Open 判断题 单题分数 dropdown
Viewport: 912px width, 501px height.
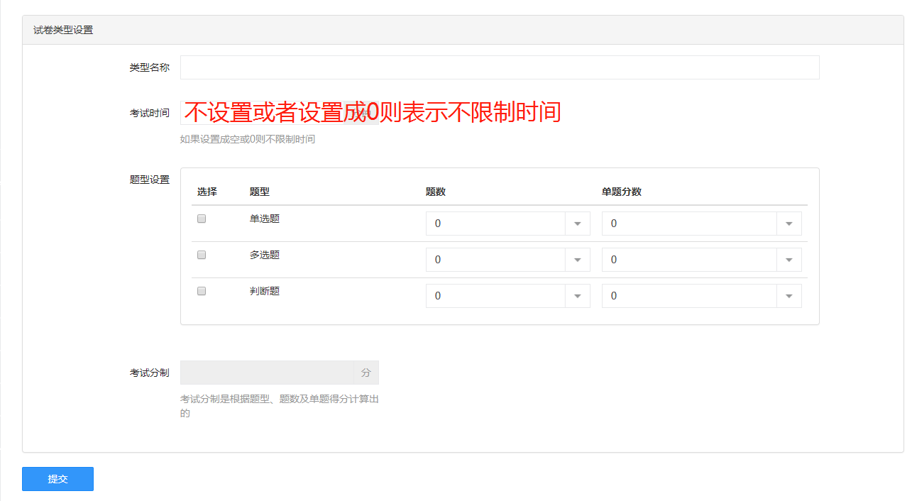[702, 296]
